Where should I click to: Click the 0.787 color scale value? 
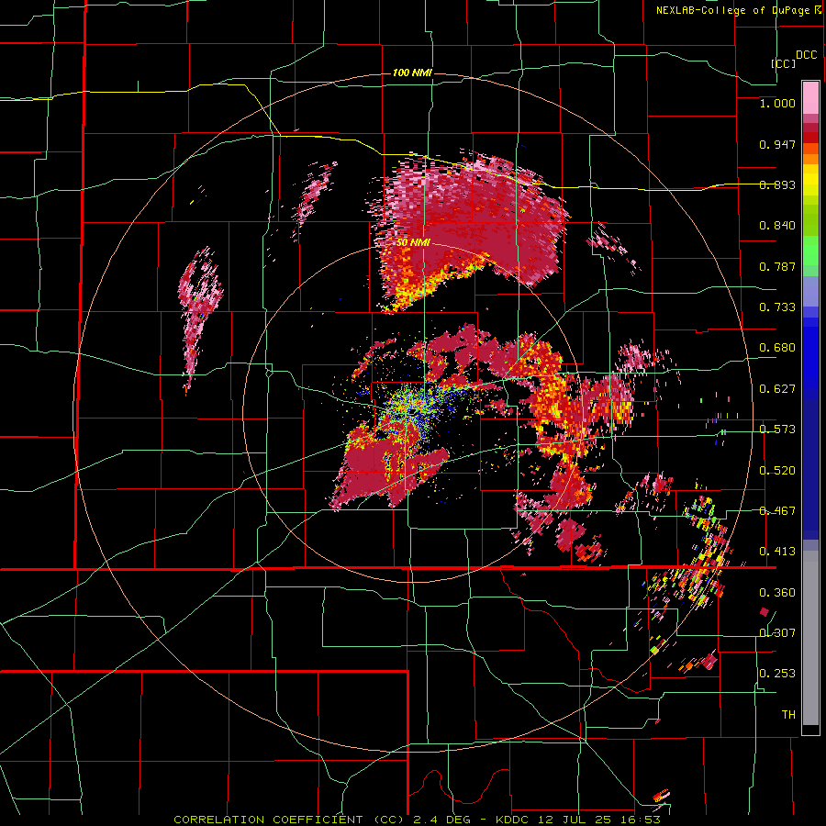pyautogui.click(x=777, y=266)
